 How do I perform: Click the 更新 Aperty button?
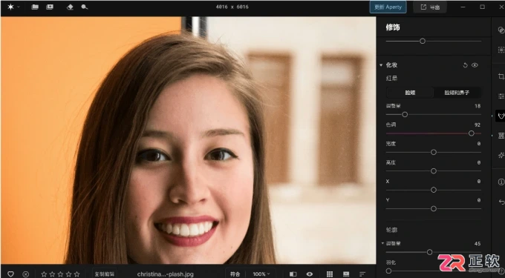tap(388, 7)
